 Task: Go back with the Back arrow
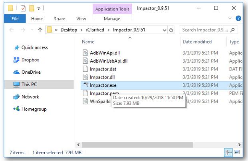[12, 29]
